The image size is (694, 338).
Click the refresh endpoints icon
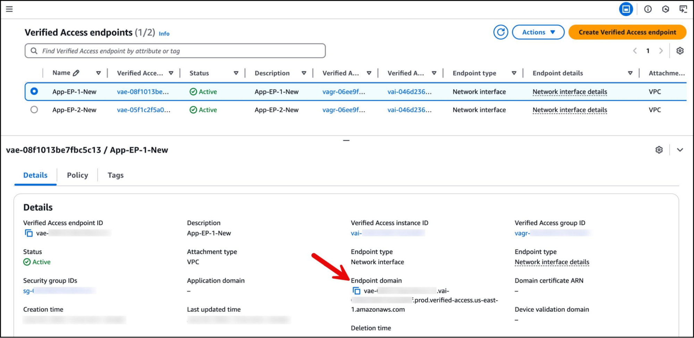pyautogui.click(x=500, y=32)
